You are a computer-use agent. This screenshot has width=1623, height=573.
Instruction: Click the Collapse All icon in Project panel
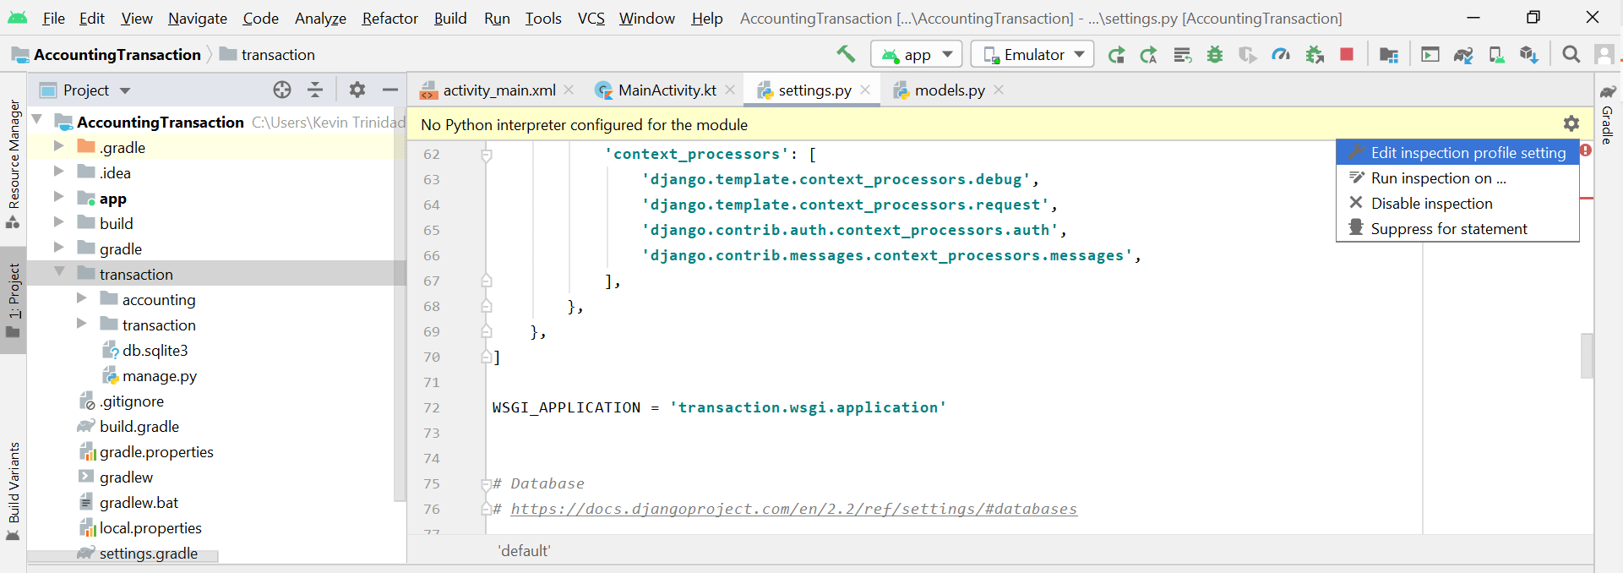(x=315, y=90)
